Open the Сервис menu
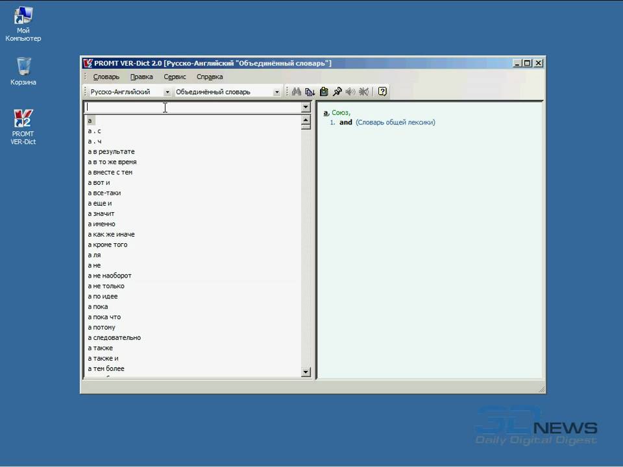Viewport: 623px width, 467px height. click(x=175, y=77)
